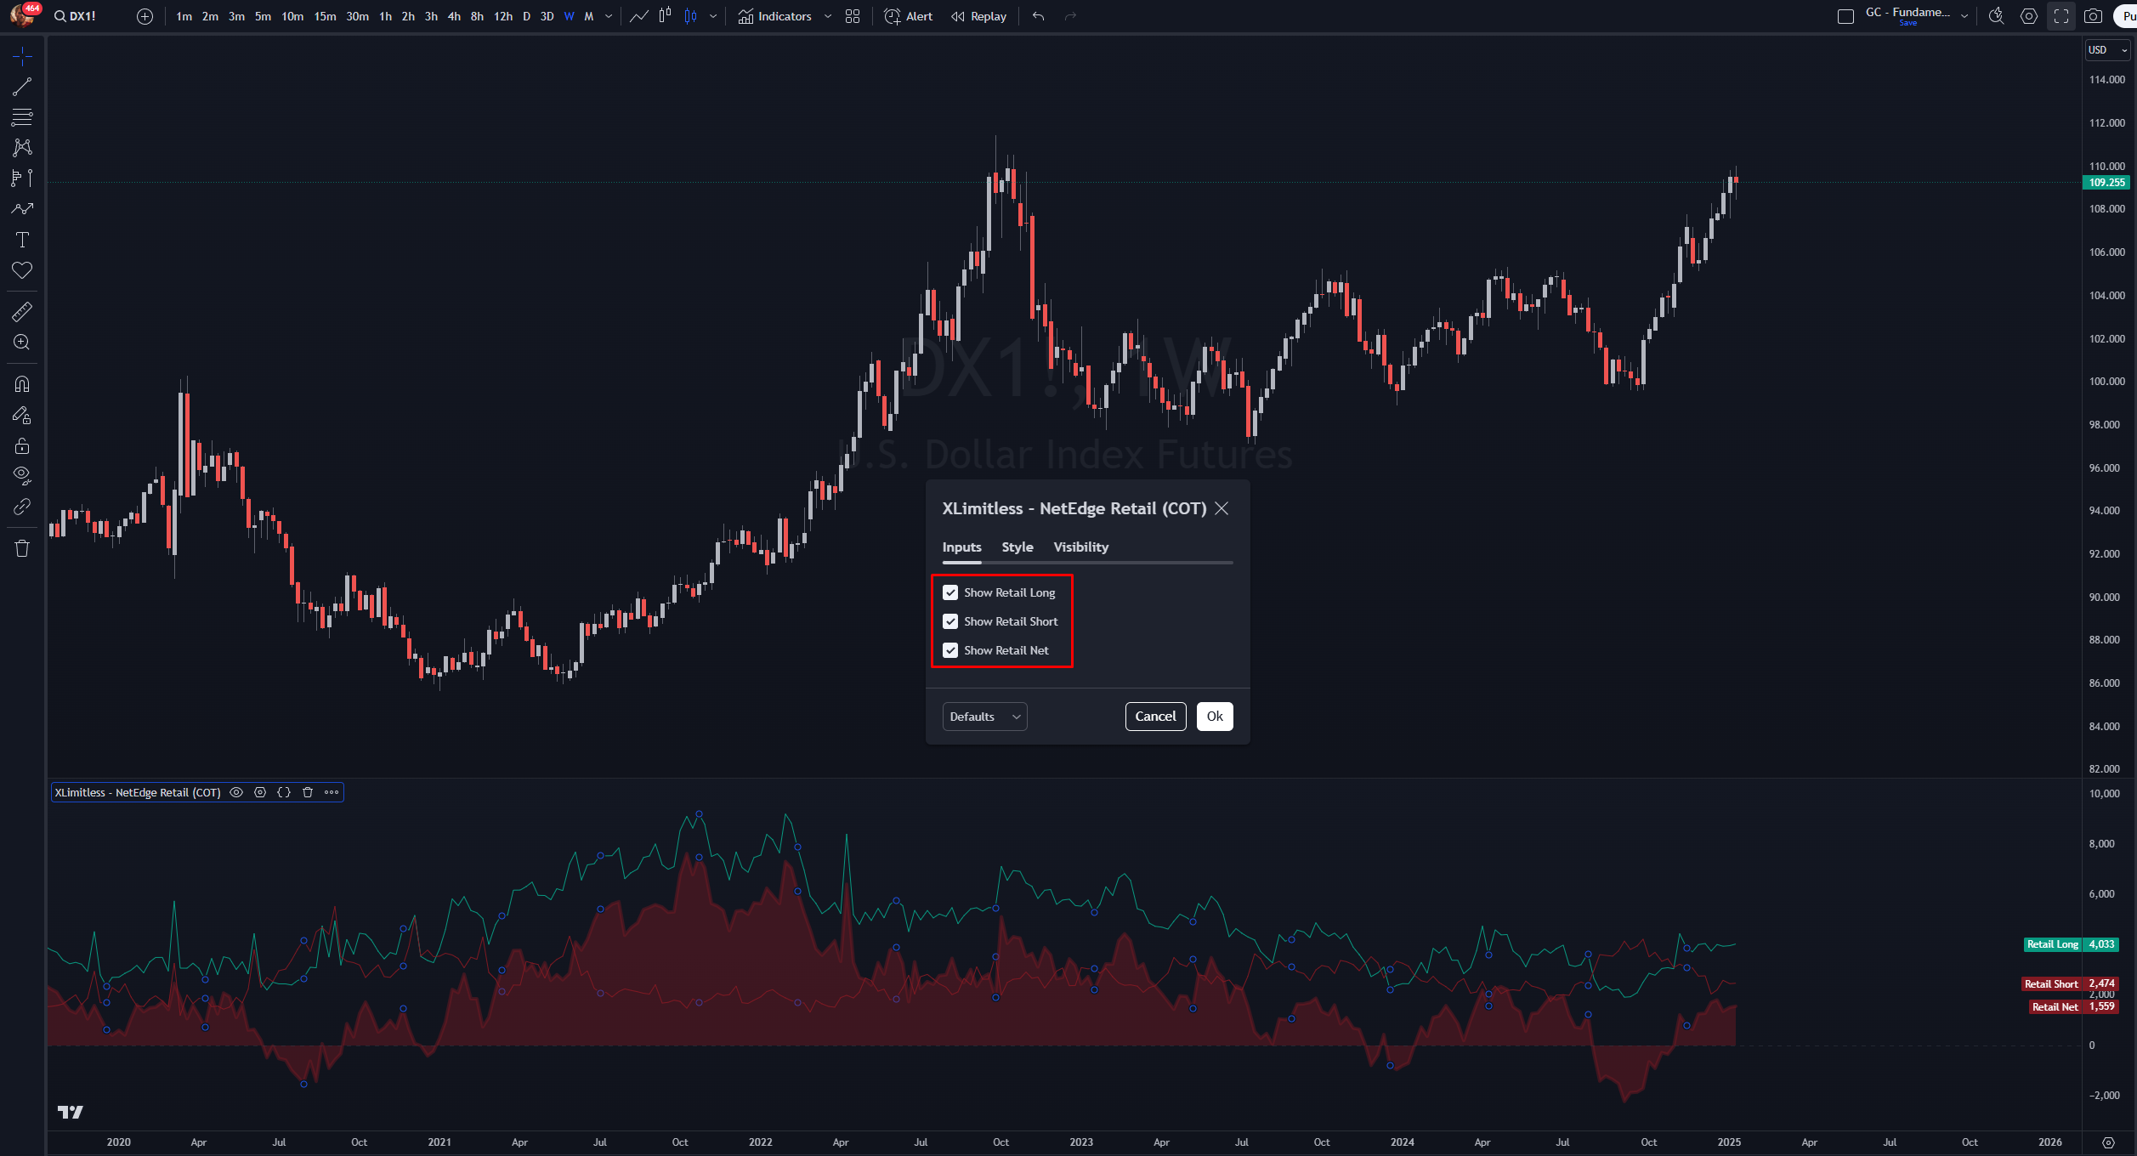This screenshot has height=1156, width=2137.
Task: Activate the Magnet mode icon
Action: (22, 384)
